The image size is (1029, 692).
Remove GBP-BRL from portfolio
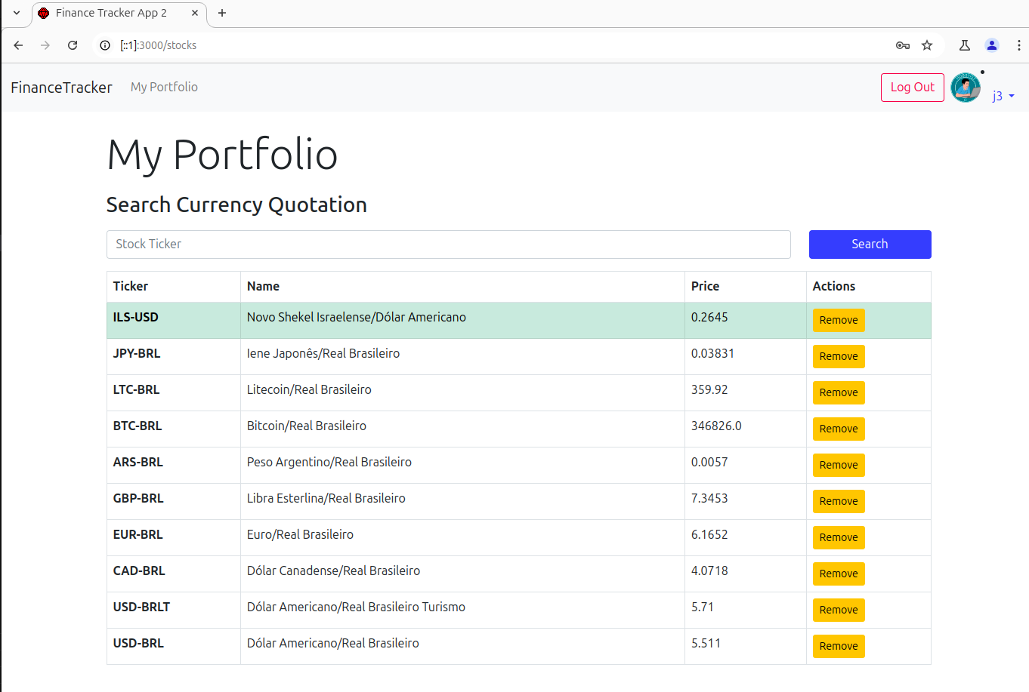point(839,501)
